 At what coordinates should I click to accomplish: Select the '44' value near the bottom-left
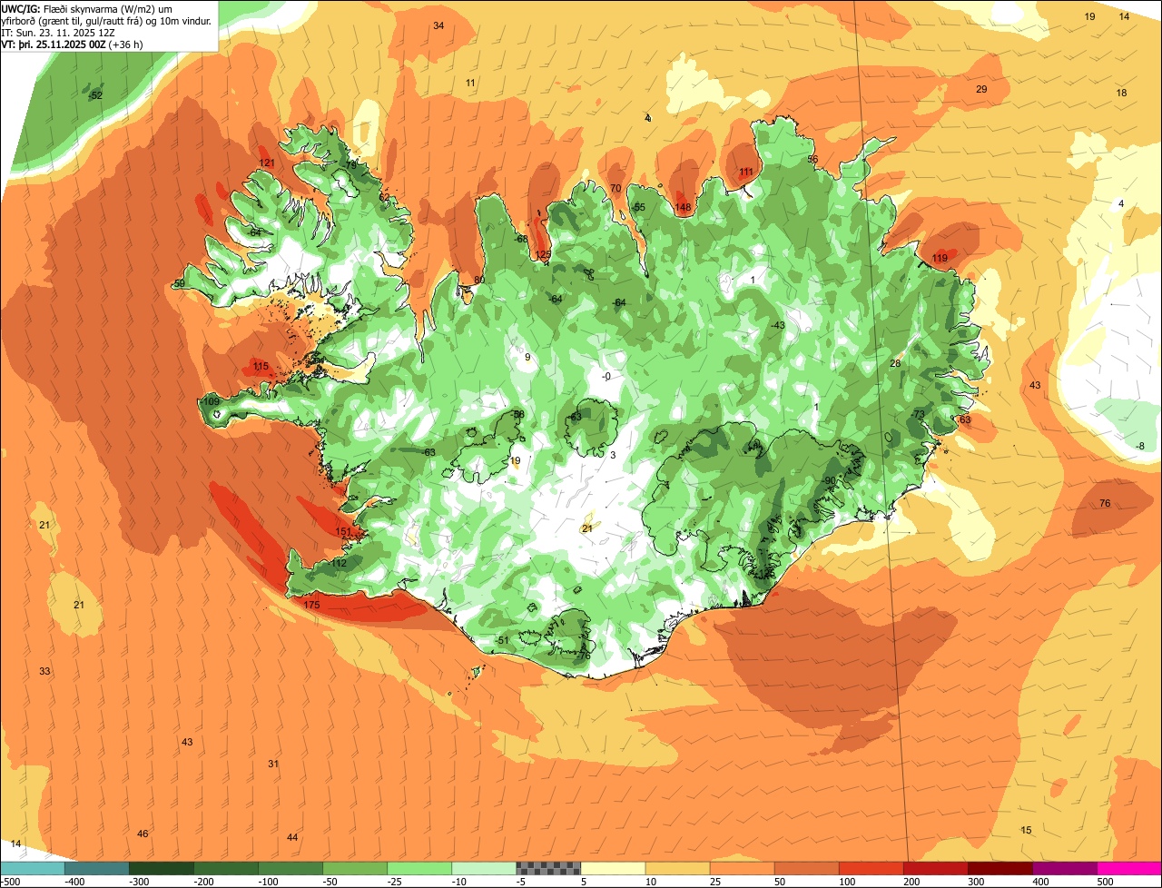point(292,837)
